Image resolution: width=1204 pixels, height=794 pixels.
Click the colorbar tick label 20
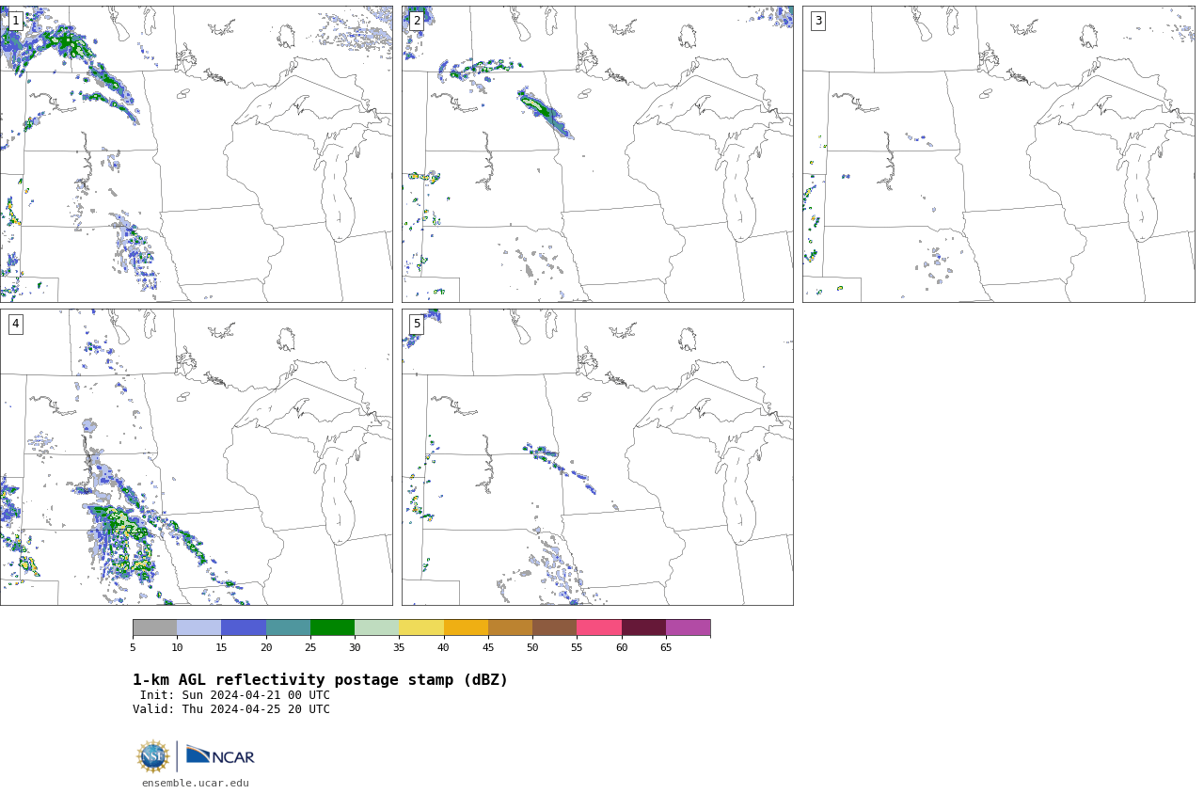click(266, 647)
